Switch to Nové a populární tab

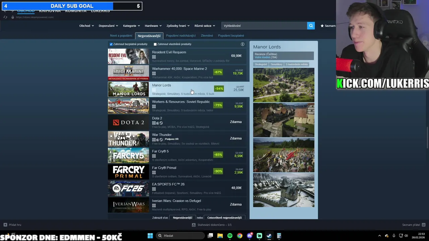click(121, 35)
